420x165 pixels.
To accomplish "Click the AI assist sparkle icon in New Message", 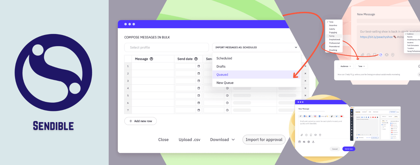I will point(381,55).
